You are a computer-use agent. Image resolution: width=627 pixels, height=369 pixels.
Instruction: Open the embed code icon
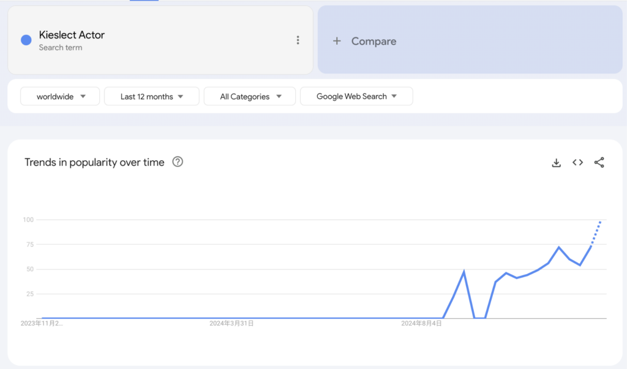click(577, 162)
